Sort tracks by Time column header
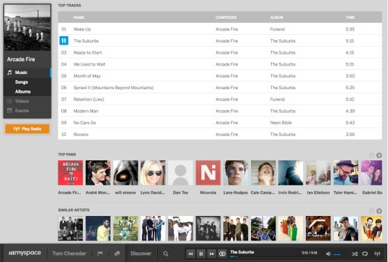This screenshot has width=388, height=262. (350, 17)
